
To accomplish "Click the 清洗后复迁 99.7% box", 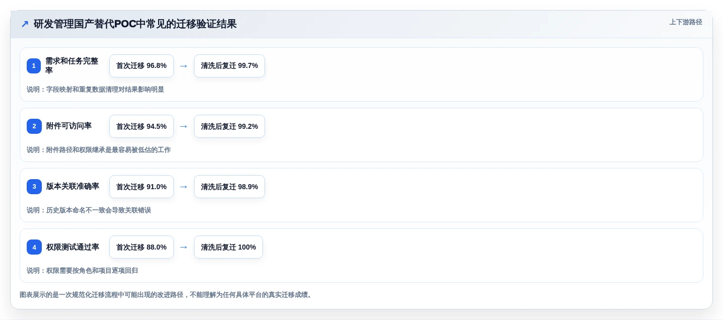I will pos(229,66).
